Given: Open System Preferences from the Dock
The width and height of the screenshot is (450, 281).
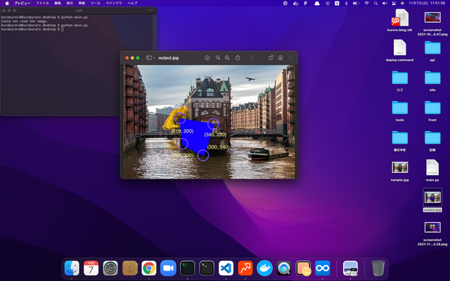Looking at the screenshot, I should tap(110, 269).
